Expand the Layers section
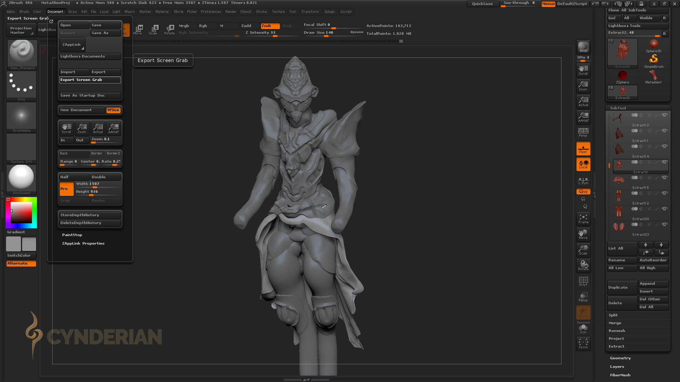 pyautogui.click(x=617, y=367)
